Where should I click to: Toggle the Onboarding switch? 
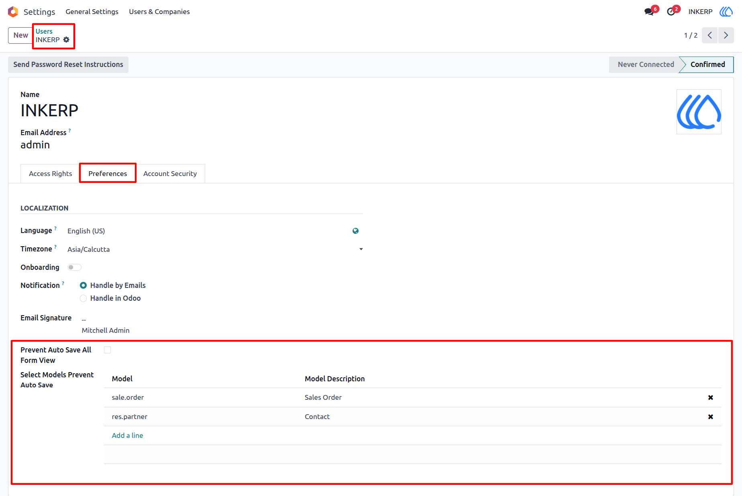(x=74, y=267)
